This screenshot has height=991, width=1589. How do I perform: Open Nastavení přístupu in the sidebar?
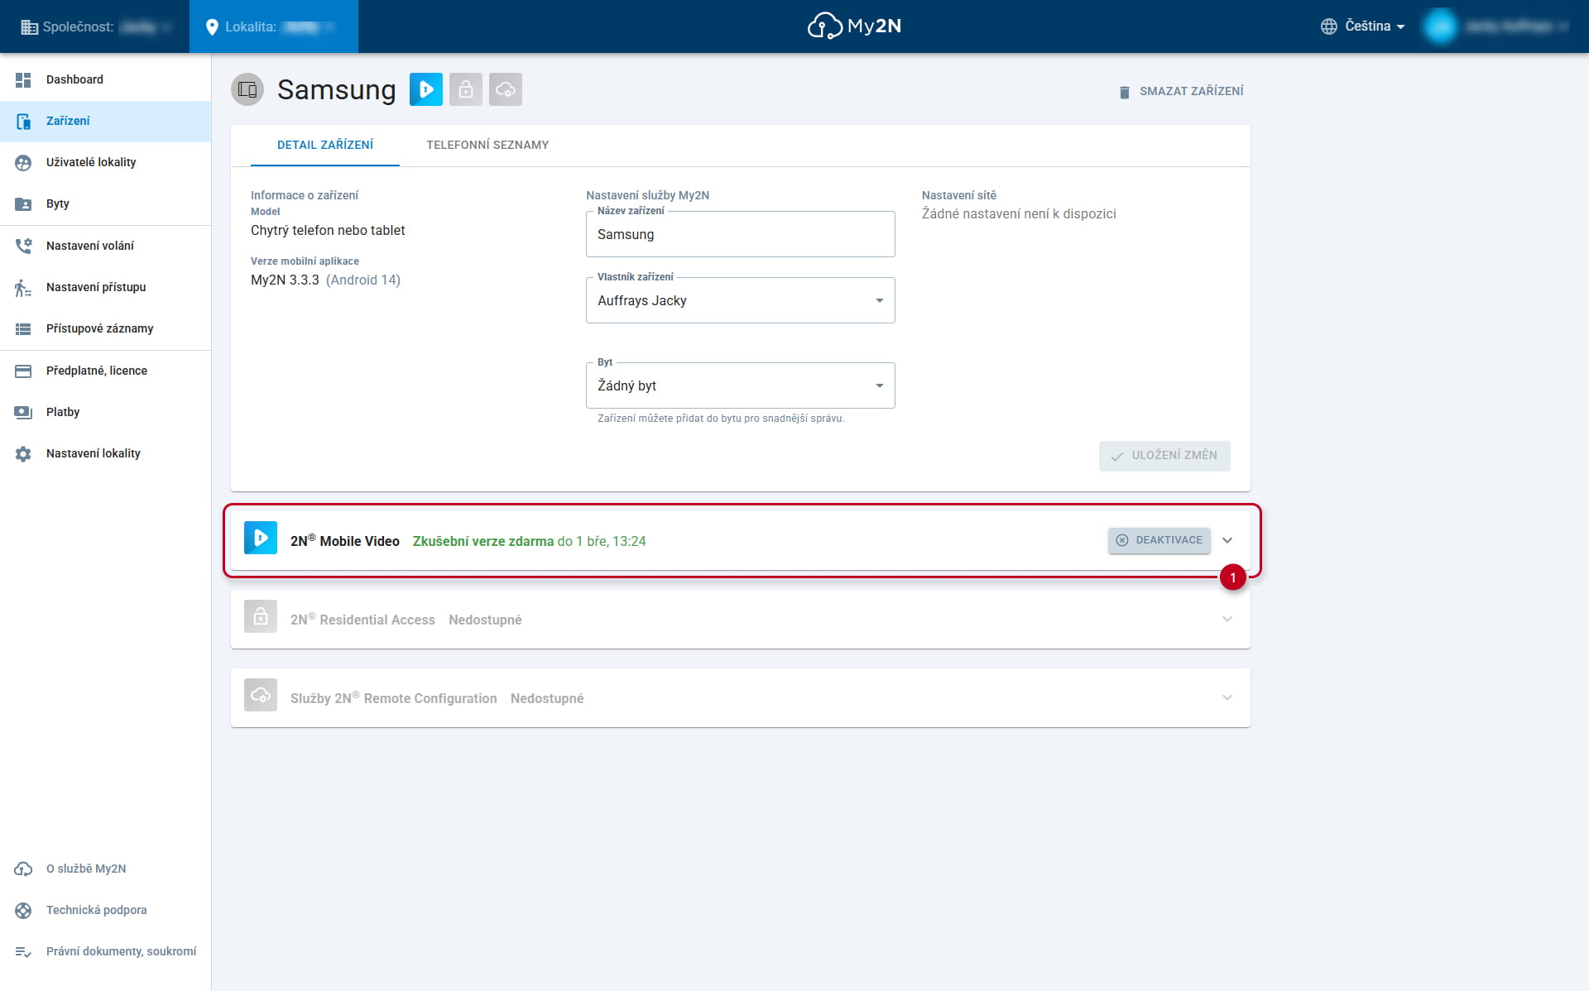(x=106, y=287)
